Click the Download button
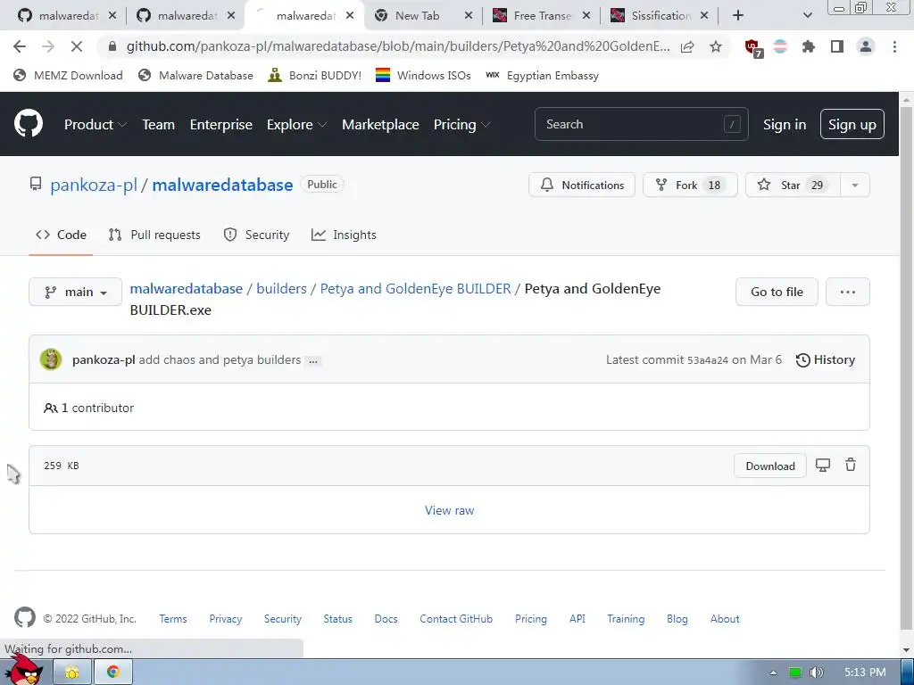914x685 pixels. [770, 466]
